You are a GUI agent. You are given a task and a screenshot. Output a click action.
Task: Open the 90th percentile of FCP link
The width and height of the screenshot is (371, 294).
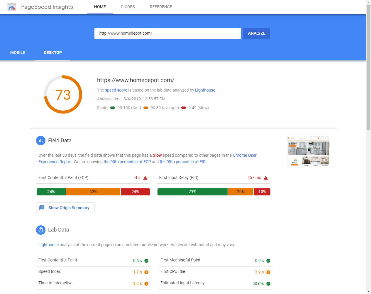coord(127,162)
